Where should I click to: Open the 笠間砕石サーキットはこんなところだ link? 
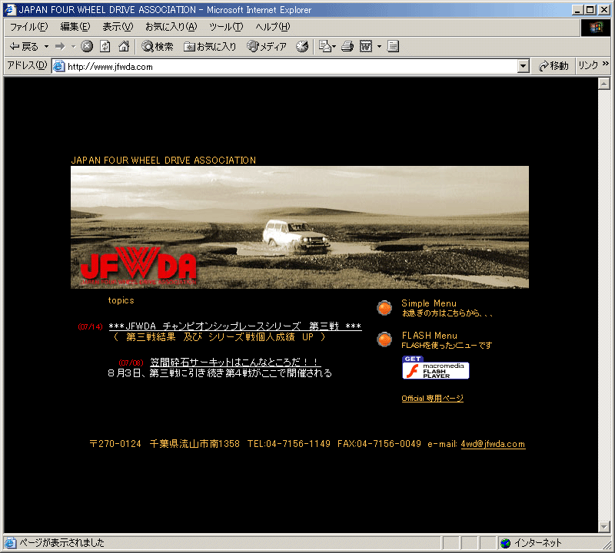235,363
